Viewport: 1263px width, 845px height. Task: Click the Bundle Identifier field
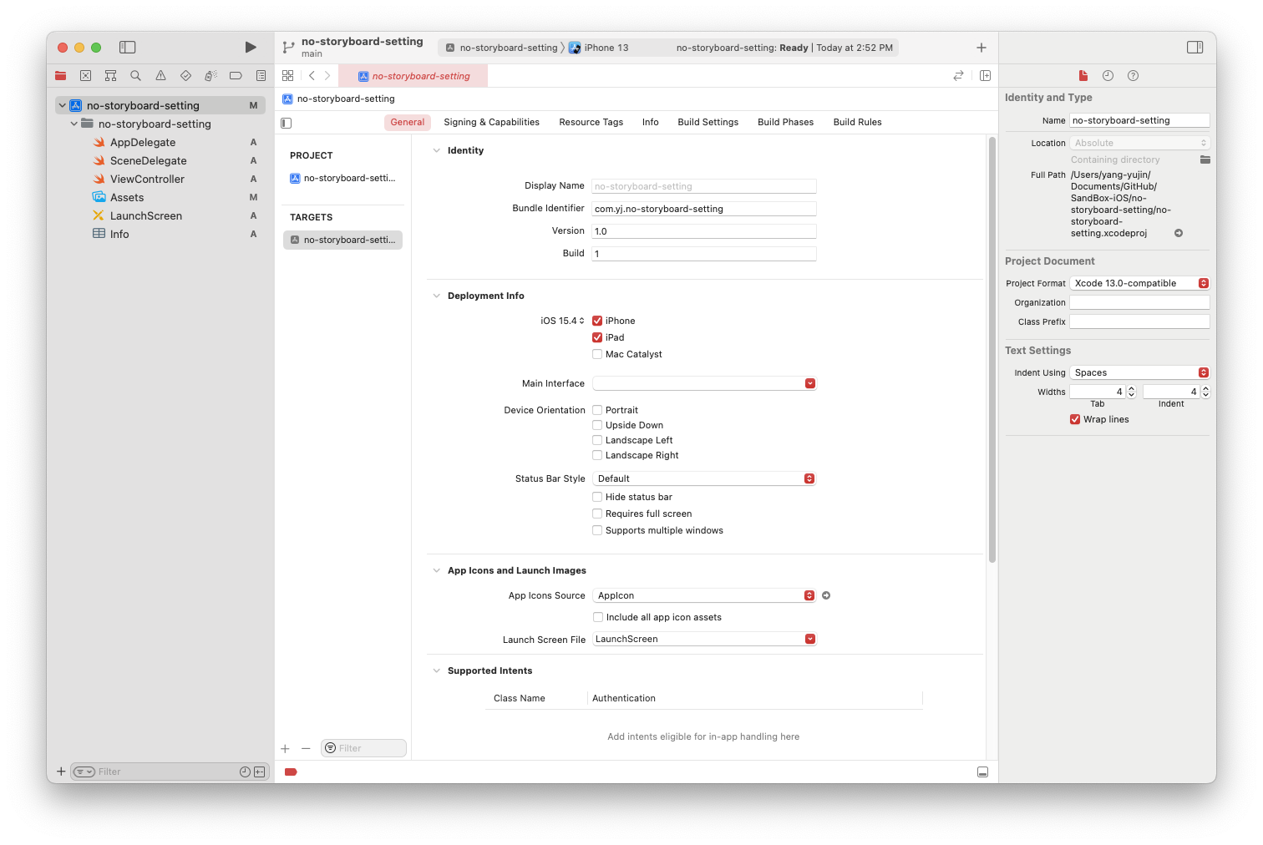pos(704,209)
